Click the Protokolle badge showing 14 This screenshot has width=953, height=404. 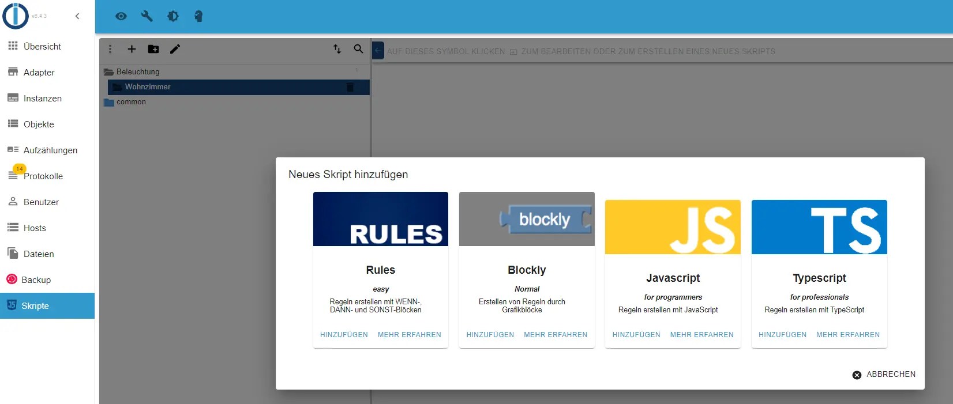click(19, 169)
